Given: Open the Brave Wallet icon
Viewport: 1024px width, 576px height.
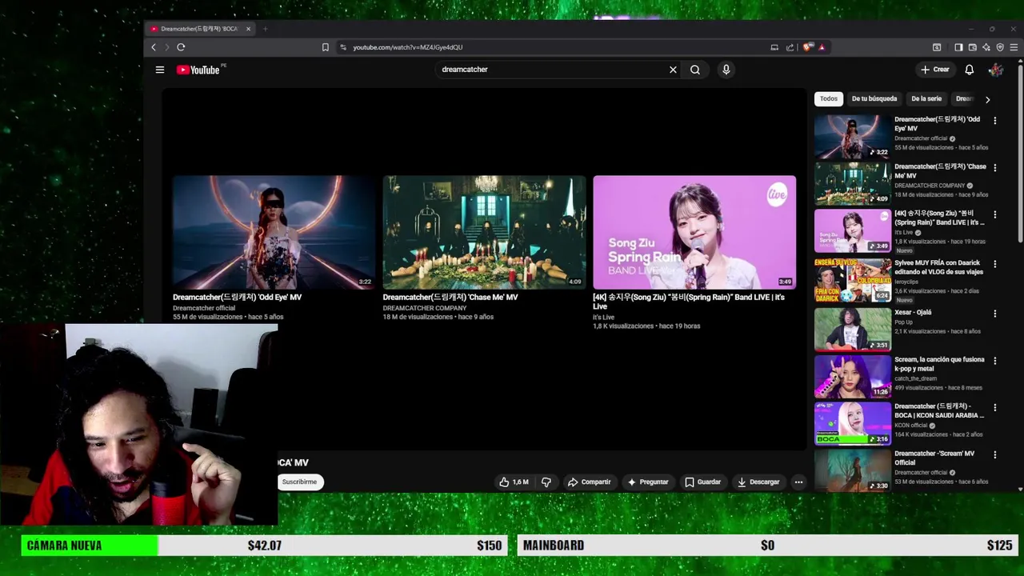Looking at the screenshot, I should click(x=973, y=47).
